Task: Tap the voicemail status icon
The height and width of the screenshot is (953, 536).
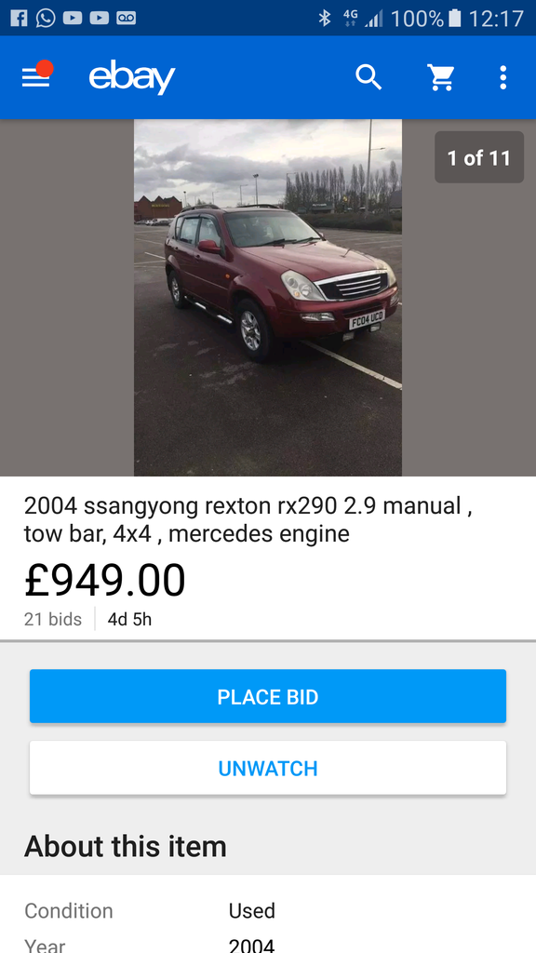Action: point(127,19)
